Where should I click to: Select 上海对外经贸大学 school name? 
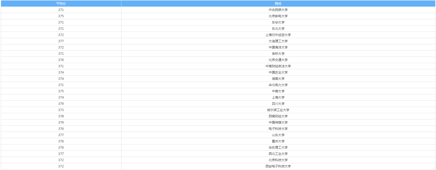click(x=278, y=35)
